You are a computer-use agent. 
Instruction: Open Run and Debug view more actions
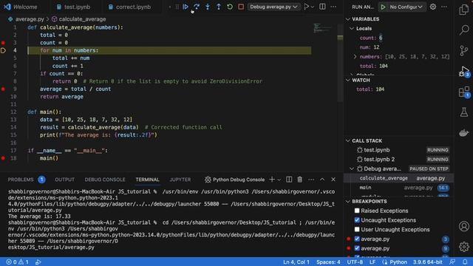[x=444, y=7]
